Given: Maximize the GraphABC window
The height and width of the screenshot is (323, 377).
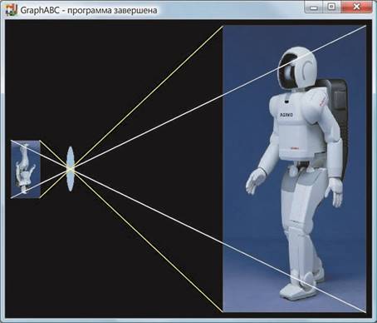Looking at the screenshot, I should 331,7.
